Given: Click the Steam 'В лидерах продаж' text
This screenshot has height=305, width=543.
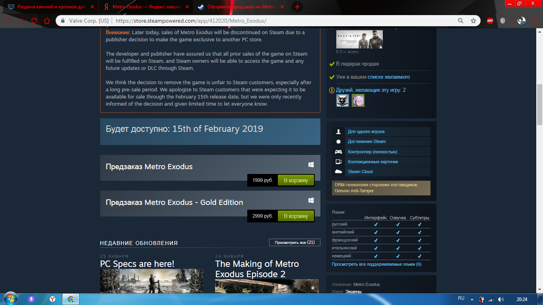Looking at the screenshot, I should click(x=358, y=64).
